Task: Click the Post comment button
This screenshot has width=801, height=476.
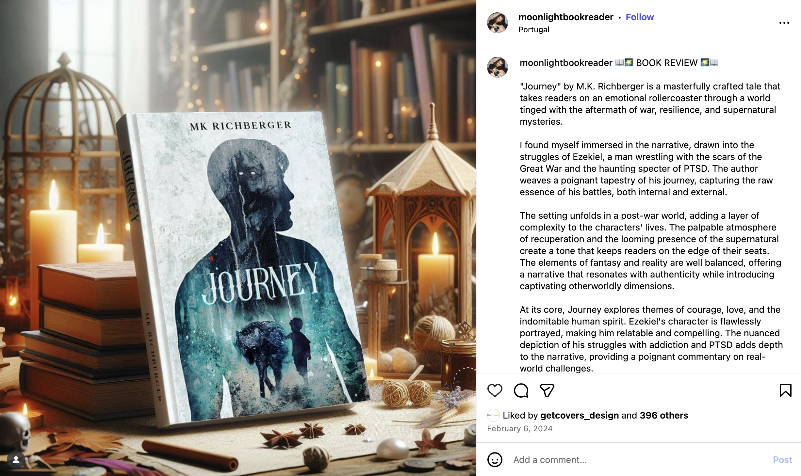Action: [782, 460]
